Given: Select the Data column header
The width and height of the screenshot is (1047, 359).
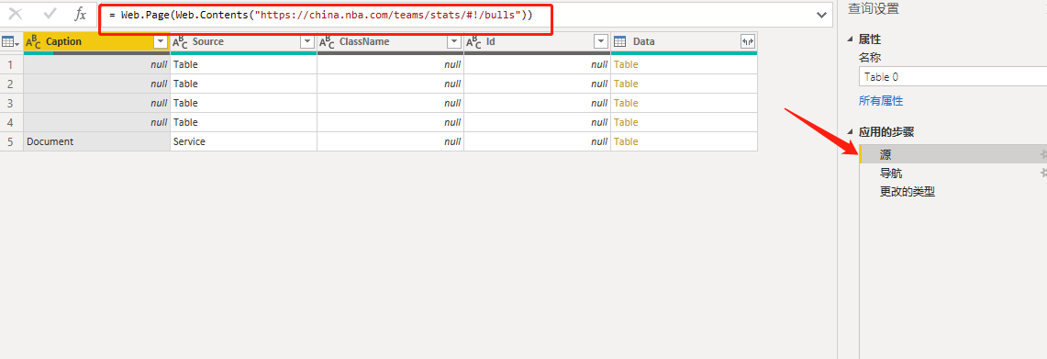Looking at the screenshot, I should [x=685, y=42].
